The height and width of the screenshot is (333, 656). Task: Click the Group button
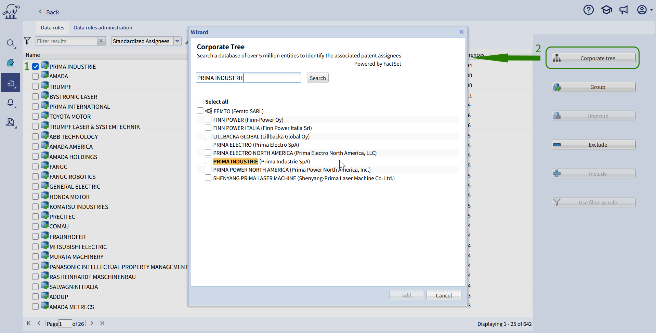(x=593, y=87)
